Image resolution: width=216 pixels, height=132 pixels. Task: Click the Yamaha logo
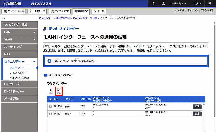pyautogui.click(x=12, y=3)
